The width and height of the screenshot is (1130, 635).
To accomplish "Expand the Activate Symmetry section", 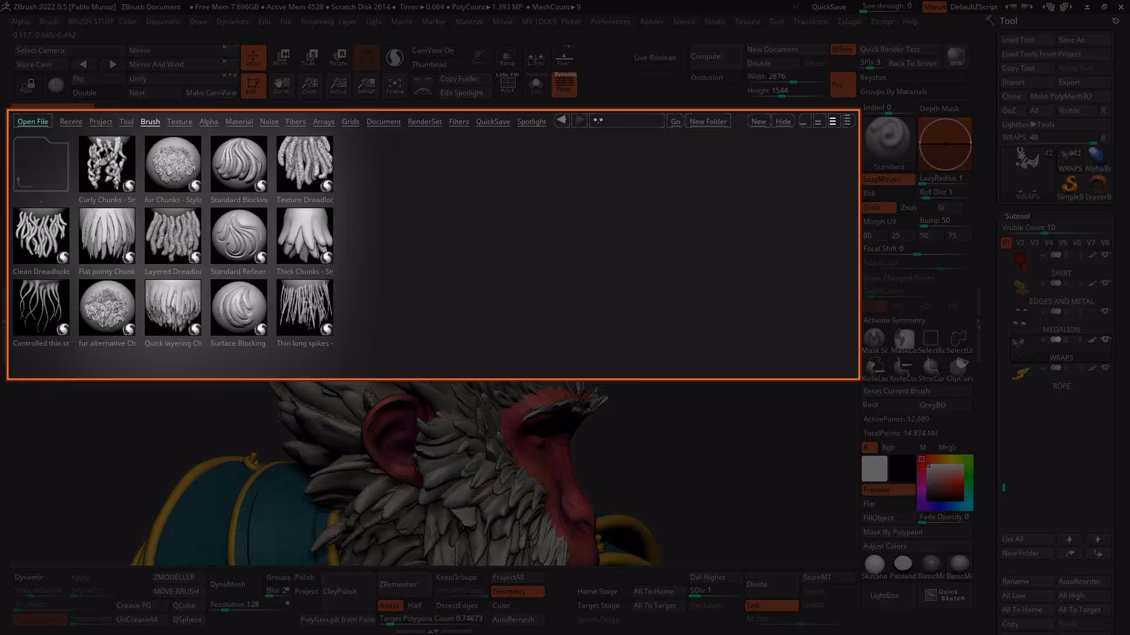I will 893,320.
